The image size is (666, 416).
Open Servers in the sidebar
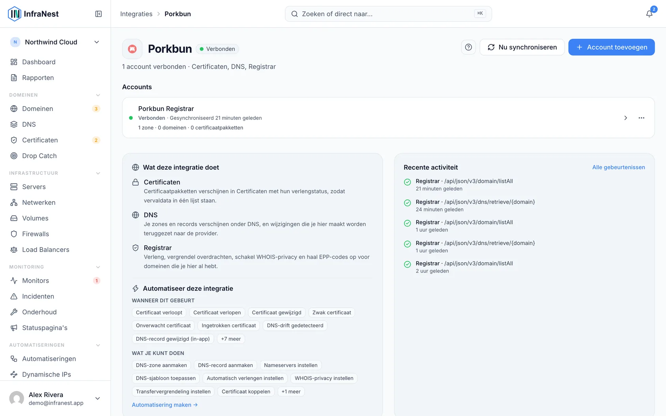(55, 187)
